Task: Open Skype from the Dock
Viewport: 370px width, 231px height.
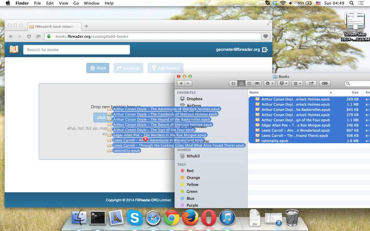Action: 135,218
